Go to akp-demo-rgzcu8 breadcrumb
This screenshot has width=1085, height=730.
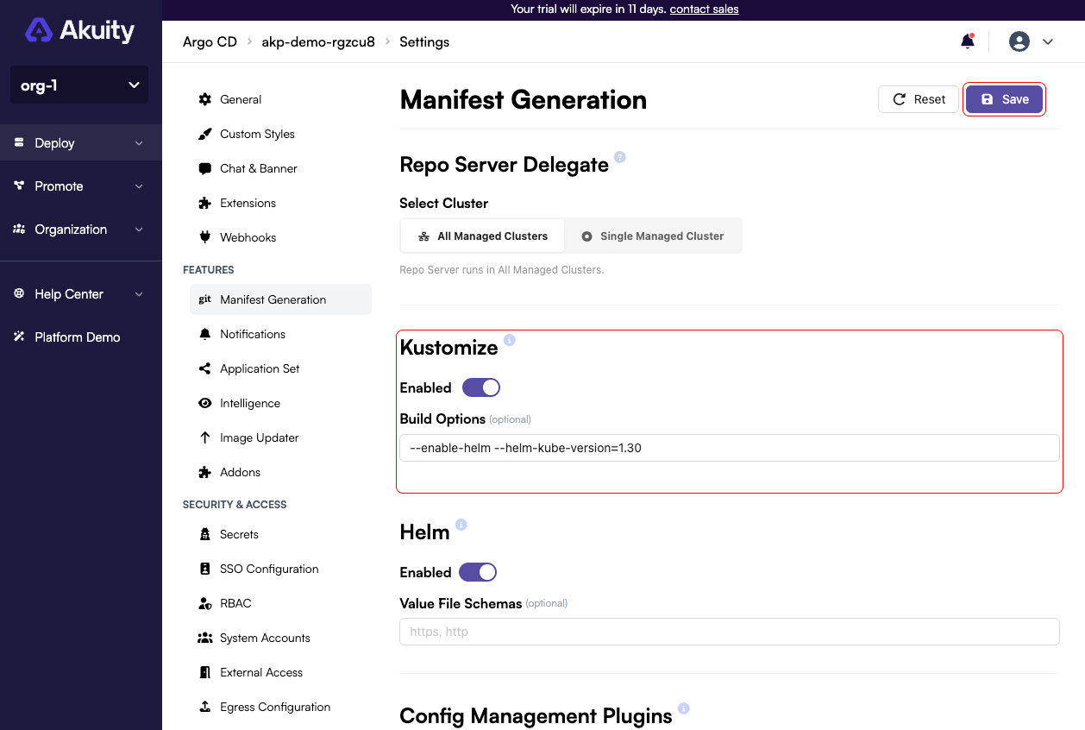click(318, 41)
